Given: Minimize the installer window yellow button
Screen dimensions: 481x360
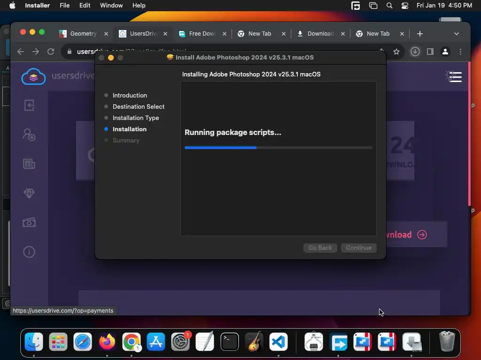Looking at the screenshot, I should pyautogui.click(x=111, y=58).
